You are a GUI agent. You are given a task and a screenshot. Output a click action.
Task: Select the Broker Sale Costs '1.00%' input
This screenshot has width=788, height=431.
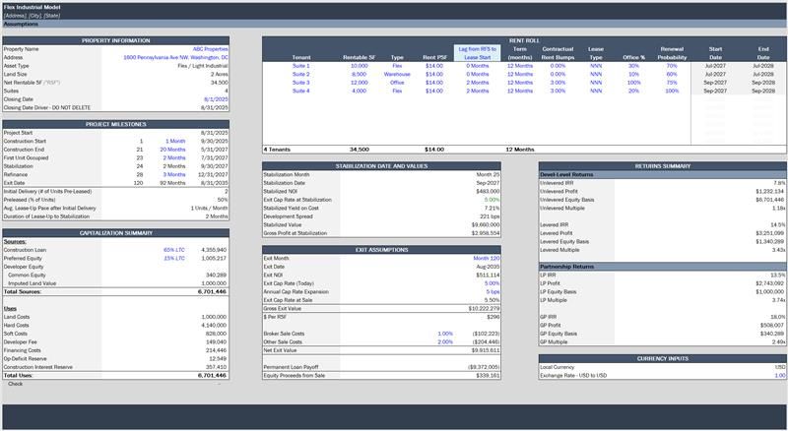(x=445, y=334)
